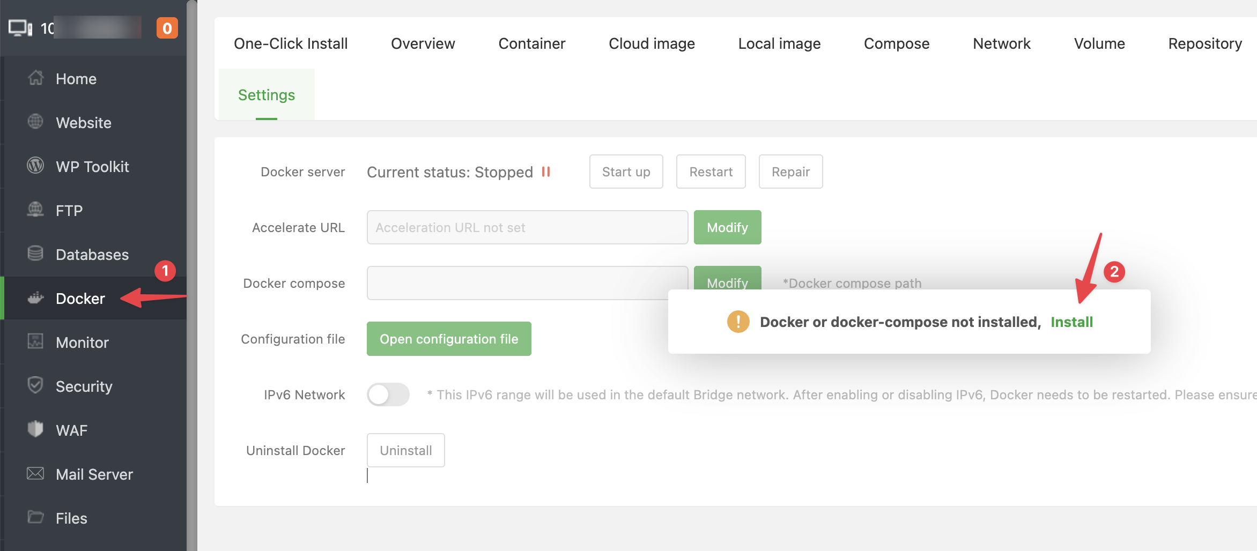Click the Website globe icon
Image resolution: width=1257 pixels, height=551 pixels.
point(35,122)
